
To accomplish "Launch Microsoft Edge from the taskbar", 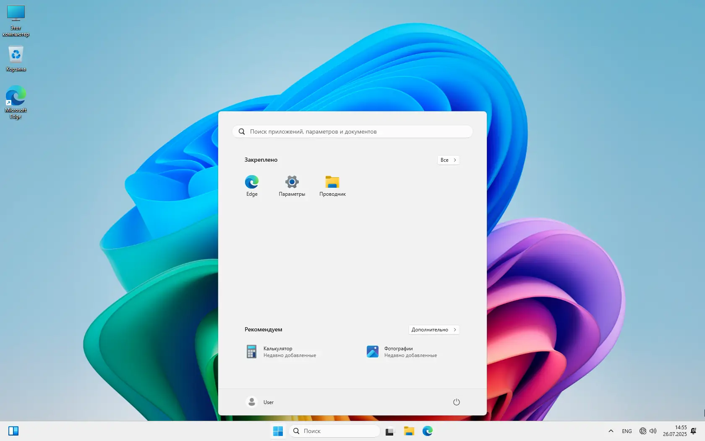I will (x=427, y=431).
